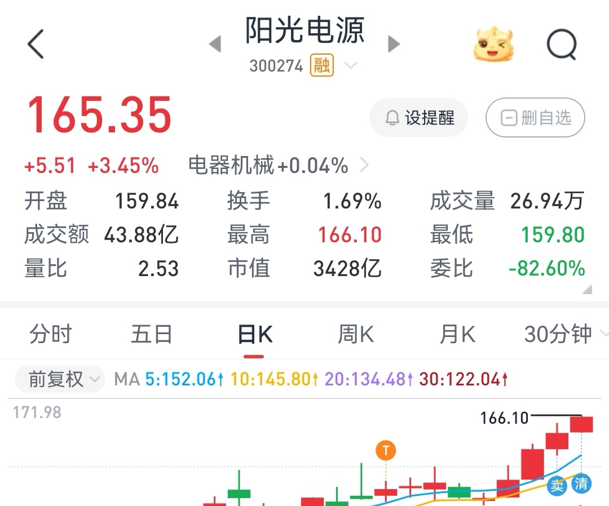Switch to next stock with right triangle
609x506 pixels.
pyautogui.click(x=394, y=43)
